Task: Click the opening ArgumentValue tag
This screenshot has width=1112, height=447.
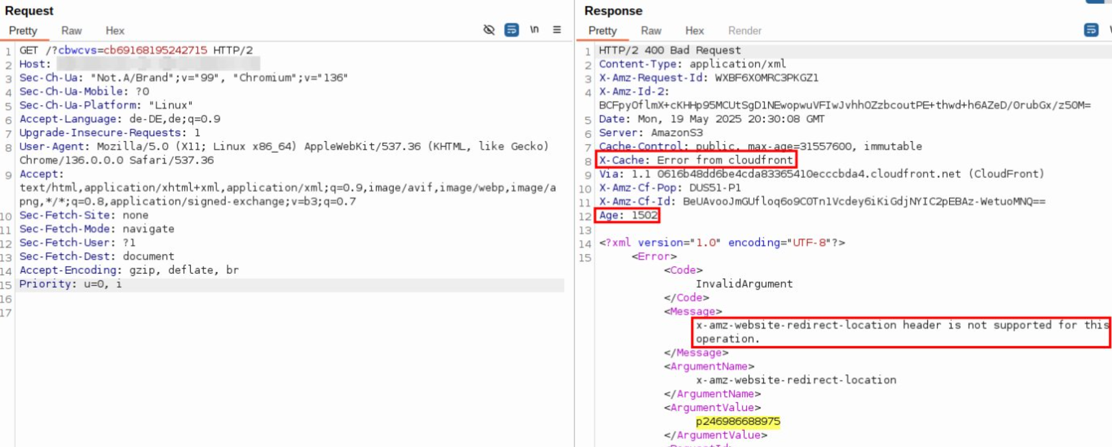Action: pos(712,408)
